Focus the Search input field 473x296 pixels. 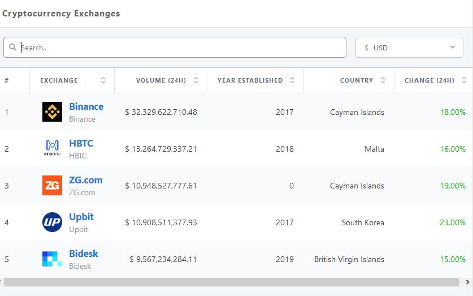coord(175,47)
